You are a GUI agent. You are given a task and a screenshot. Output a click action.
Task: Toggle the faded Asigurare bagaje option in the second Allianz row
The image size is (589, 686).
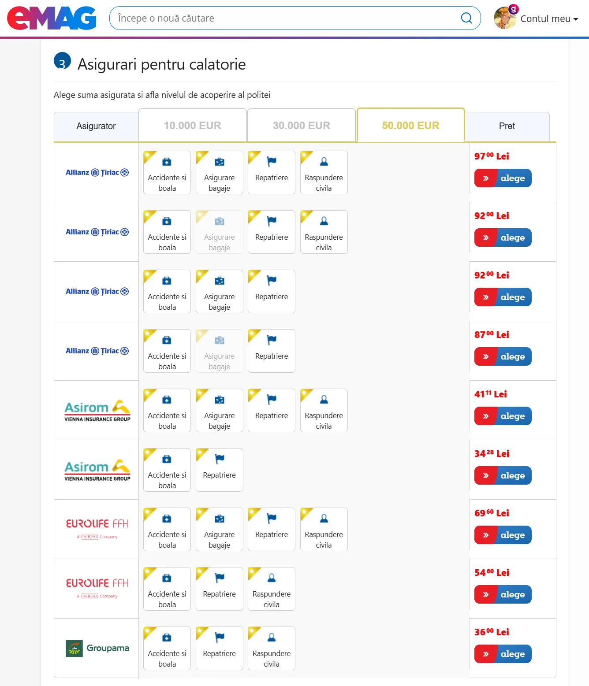[x=220, y=232]
